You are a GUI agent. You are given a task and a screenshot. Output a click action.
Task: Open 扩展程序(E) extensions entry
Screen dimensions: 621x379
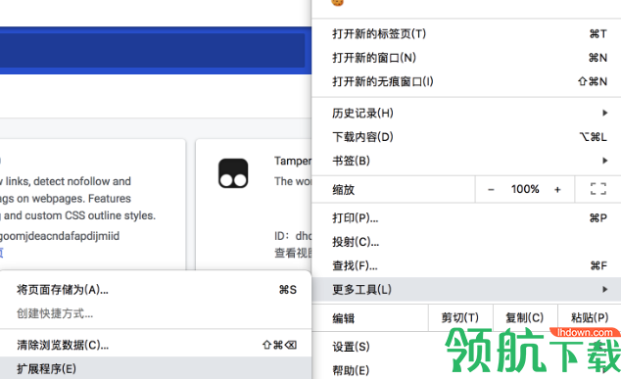pyautogui.click(x=155, y=368)
